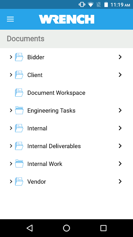Select the Internal folder label
133x237 pixels.
coord(37,128)
